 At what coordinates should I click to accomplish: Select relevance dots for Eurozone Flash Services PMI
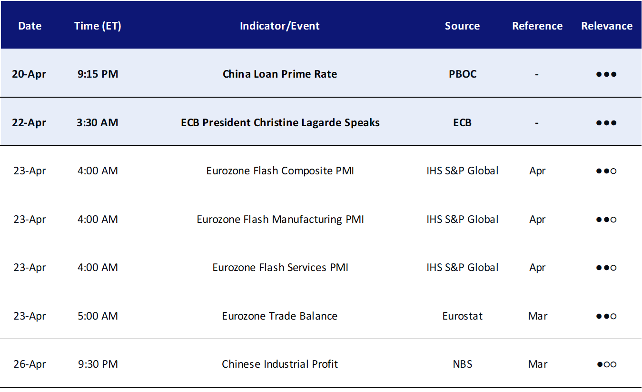(606, 268)
